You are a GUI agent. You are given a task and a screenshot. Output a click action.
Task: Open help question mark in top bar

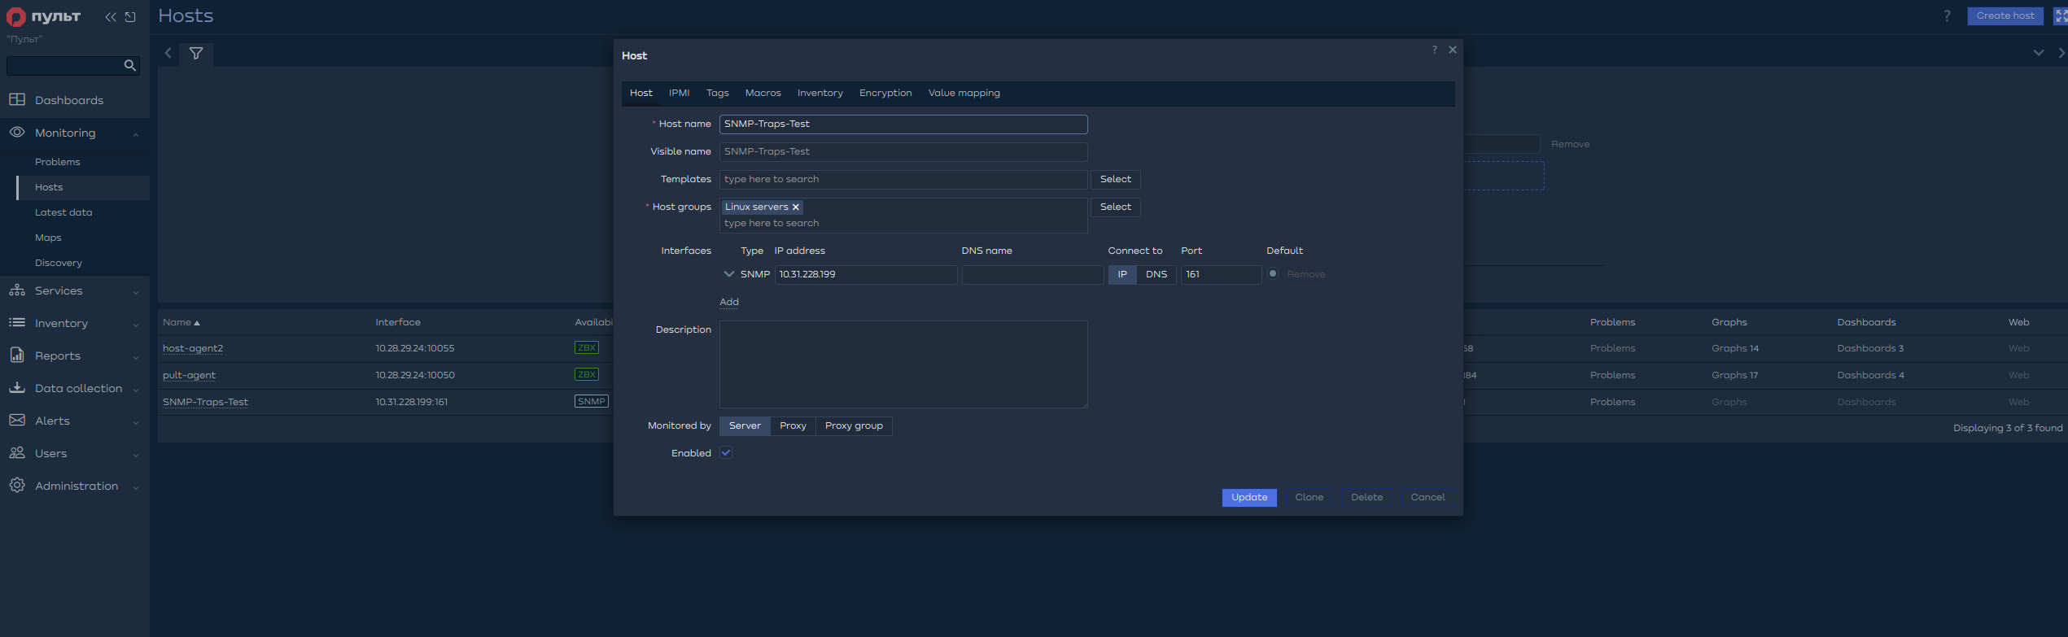click(1947, 16)
